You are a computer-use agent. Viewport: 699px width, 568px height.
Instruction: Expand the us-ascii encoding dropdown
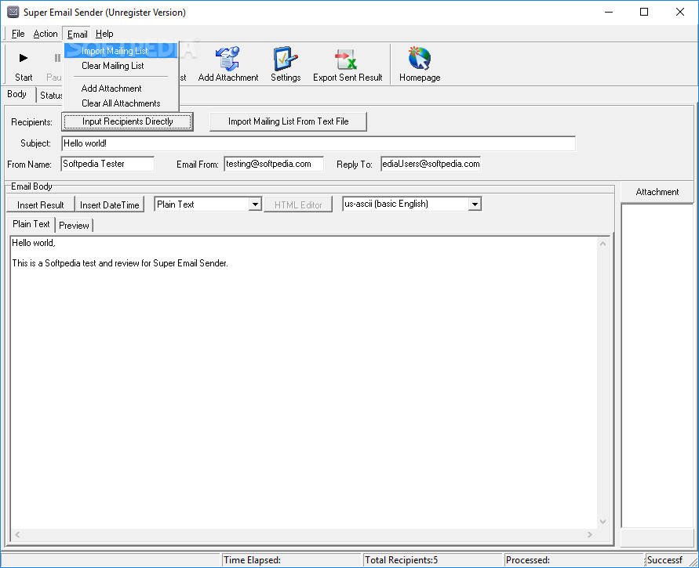[475, 204]
